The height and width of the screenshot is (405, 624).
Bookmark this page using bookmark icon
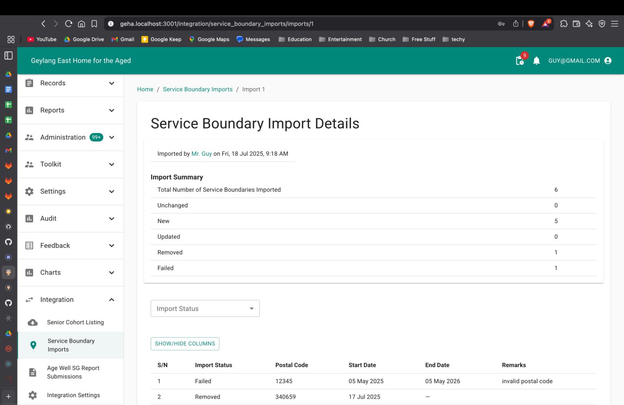point(95,23)
